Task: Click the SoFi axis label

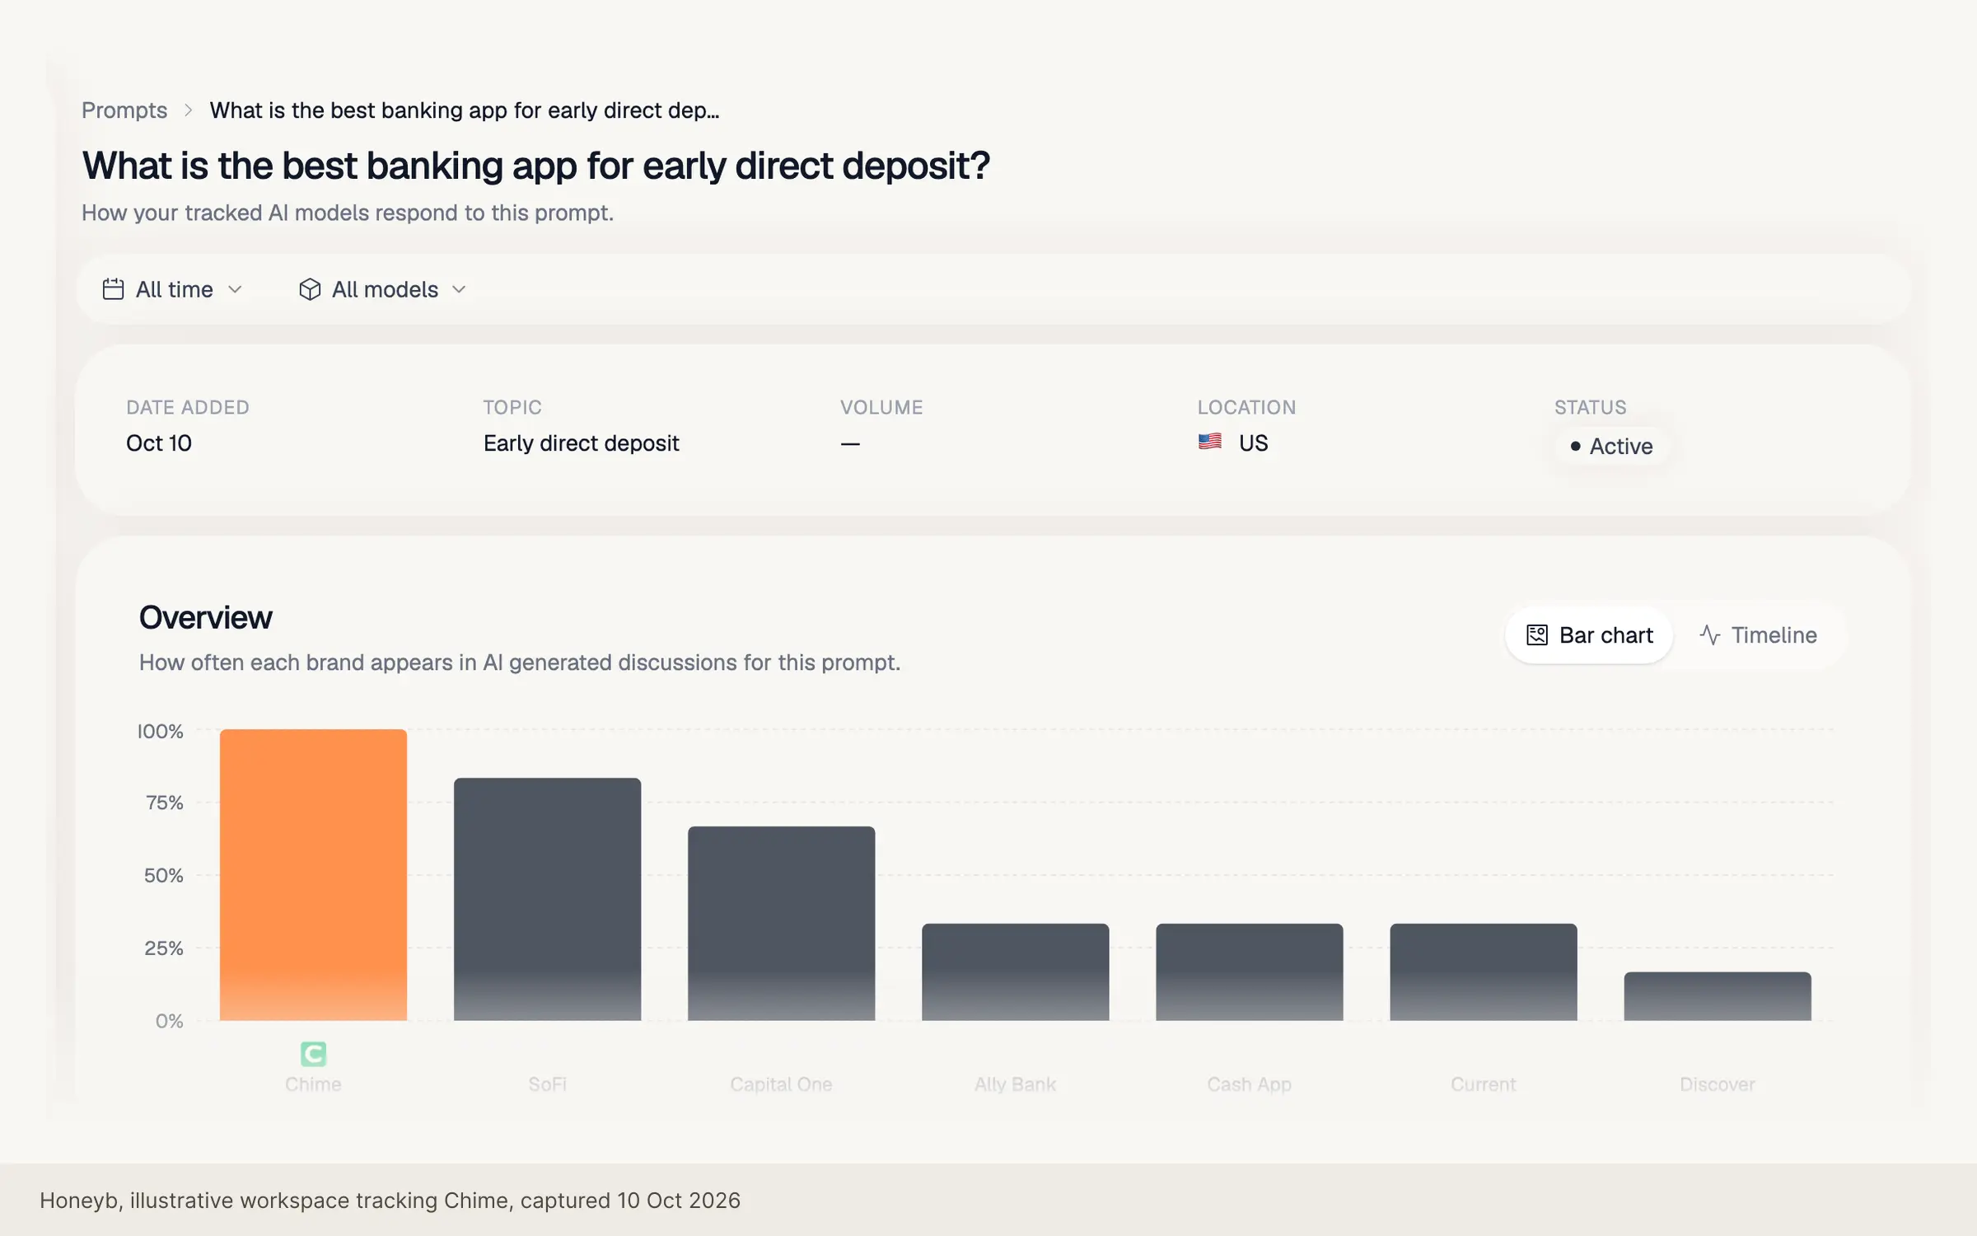Action: 547,1084
